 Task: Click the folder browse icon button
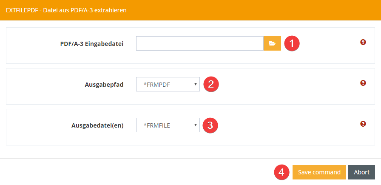(272, 43)
